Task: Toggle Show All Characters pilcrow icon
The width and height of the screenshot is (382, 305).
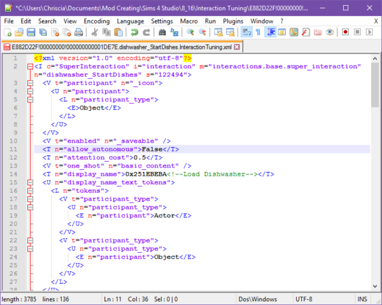Action: 257,32
